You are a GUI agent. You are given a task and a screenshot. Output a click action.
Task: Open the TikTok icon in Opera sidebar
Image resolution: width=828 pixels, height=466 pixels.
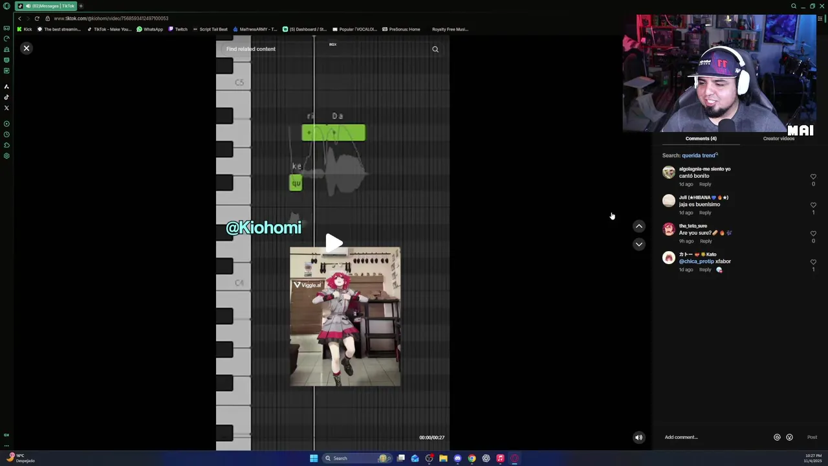point(6,97)
